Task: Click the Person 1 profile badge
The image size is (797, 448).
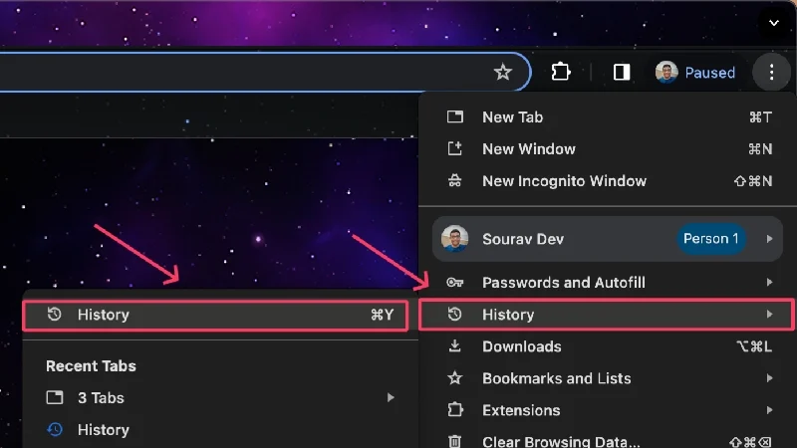Action: tap(710, 239)
